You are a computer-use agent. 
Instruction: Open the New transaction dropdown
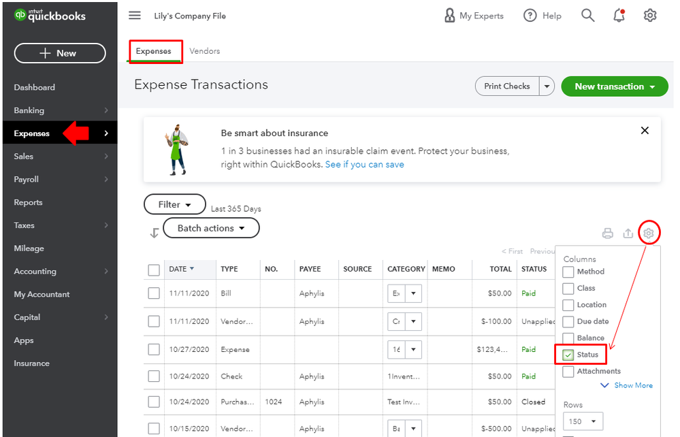(x=615, y=86)
